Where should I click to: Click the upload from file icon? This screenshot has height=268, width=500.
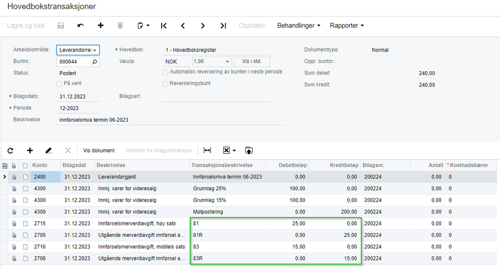249,151
